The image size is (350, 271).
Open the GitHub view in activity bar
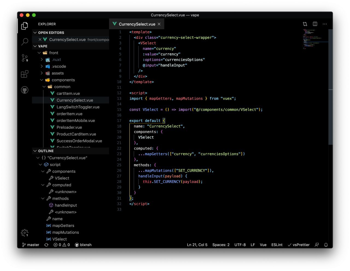pyautogui.click(x=25, y=90)
